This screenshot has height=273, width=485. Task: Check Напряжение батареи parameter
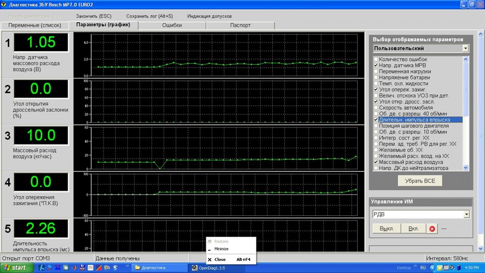(376, 78)
